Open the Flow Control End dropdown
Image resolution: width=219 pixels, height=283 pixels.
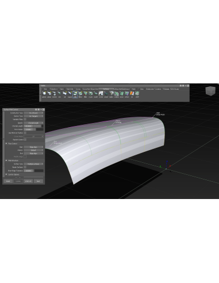(33, 154)
